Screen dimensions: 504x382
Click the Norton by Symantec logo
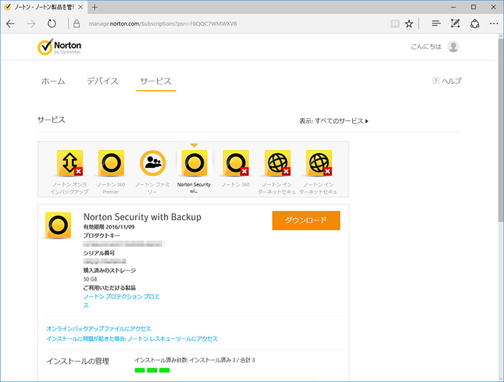[60, 47]
